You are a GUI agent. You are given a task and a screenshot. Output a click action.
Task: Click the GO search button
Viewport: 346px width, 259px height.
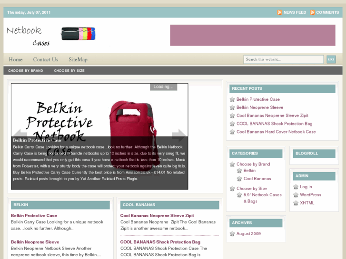click(x=331, y=59)
